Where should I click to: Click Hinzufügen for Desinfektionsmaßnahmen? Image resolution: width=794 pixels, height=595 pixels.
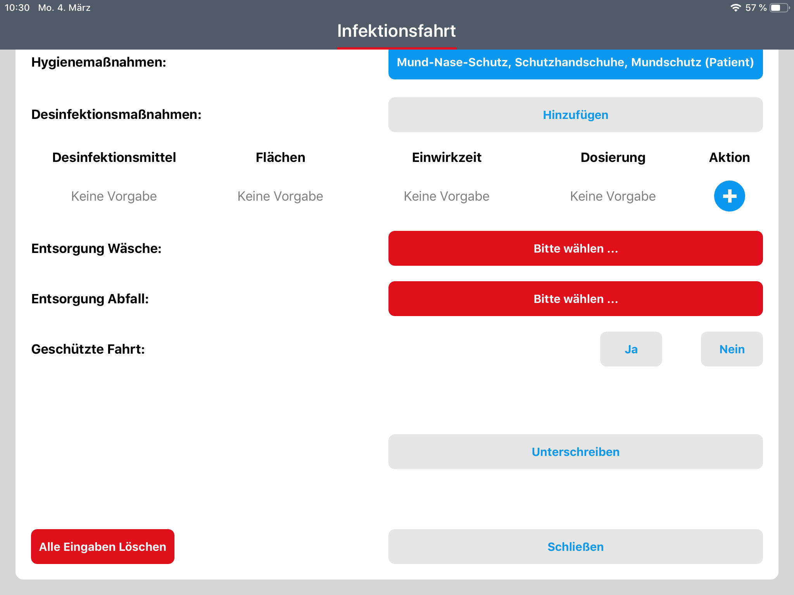point(575,115)
